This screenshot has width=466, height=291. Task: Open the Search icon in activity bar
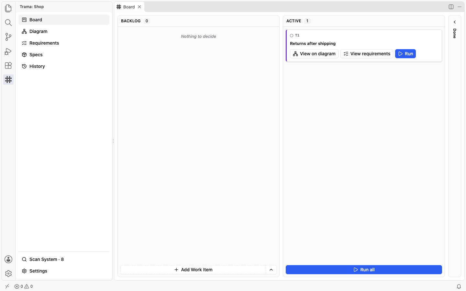pos(8,22)
